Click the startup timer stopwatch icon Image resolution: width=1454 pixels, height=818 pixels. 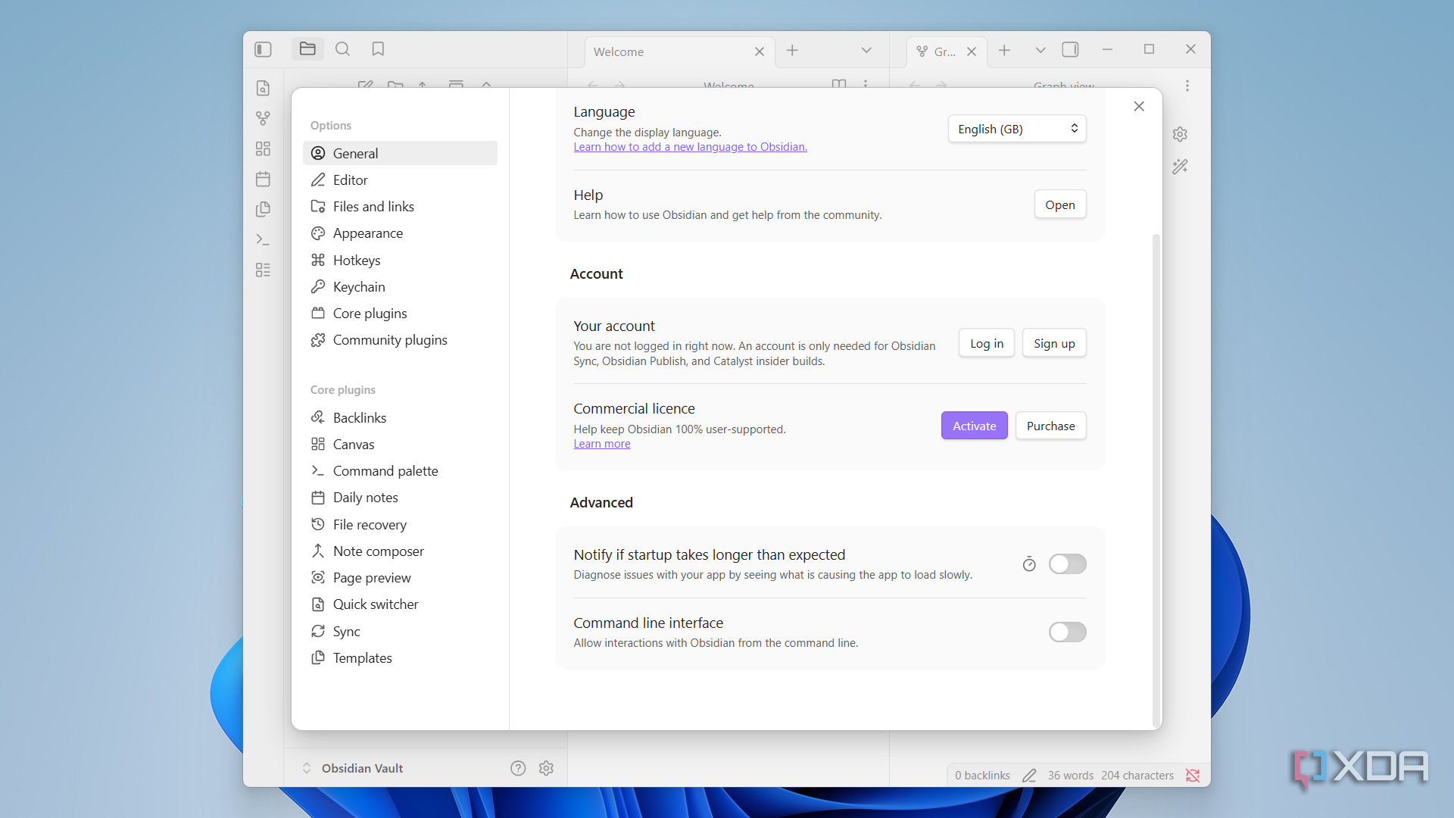1029,564
